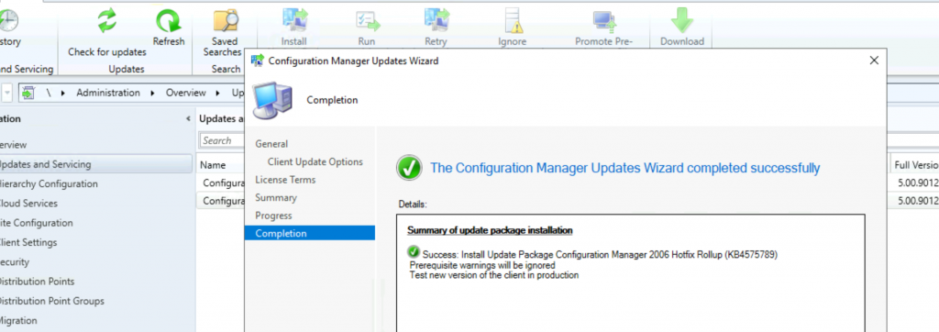Open Updates and Servicing node

[x=96, y=164]
